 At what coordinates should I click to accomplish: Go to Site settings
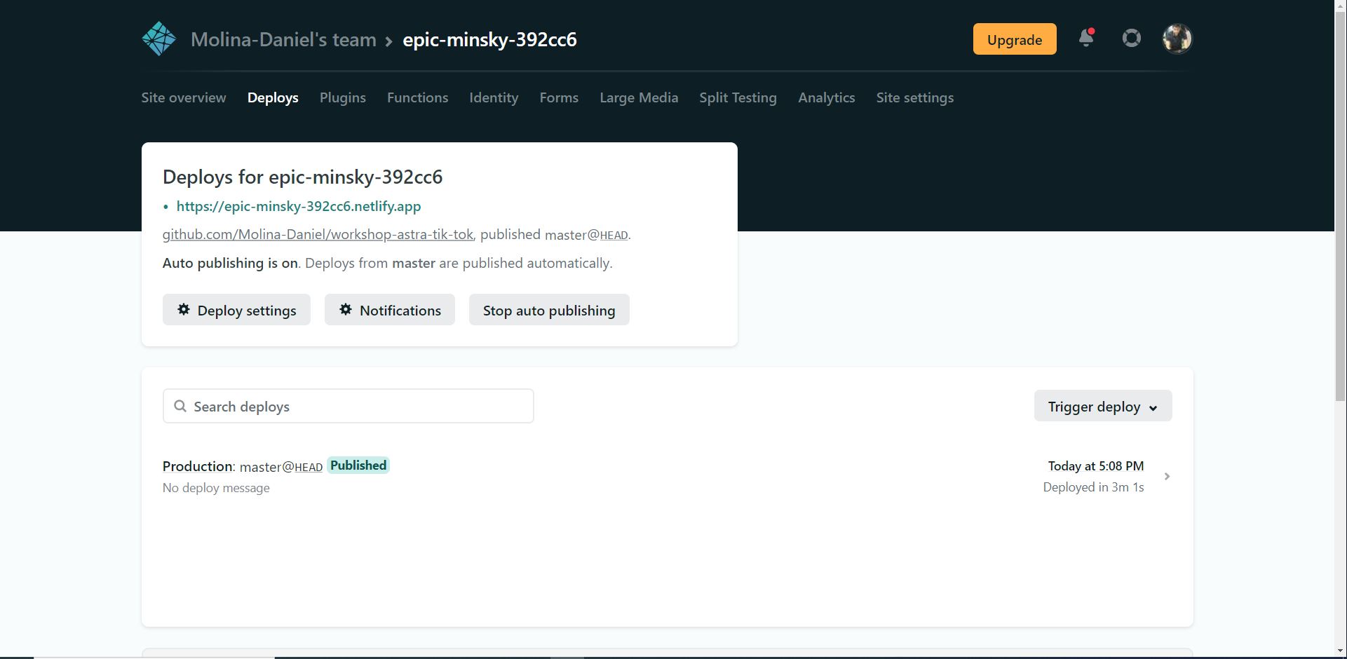(914, 97)
